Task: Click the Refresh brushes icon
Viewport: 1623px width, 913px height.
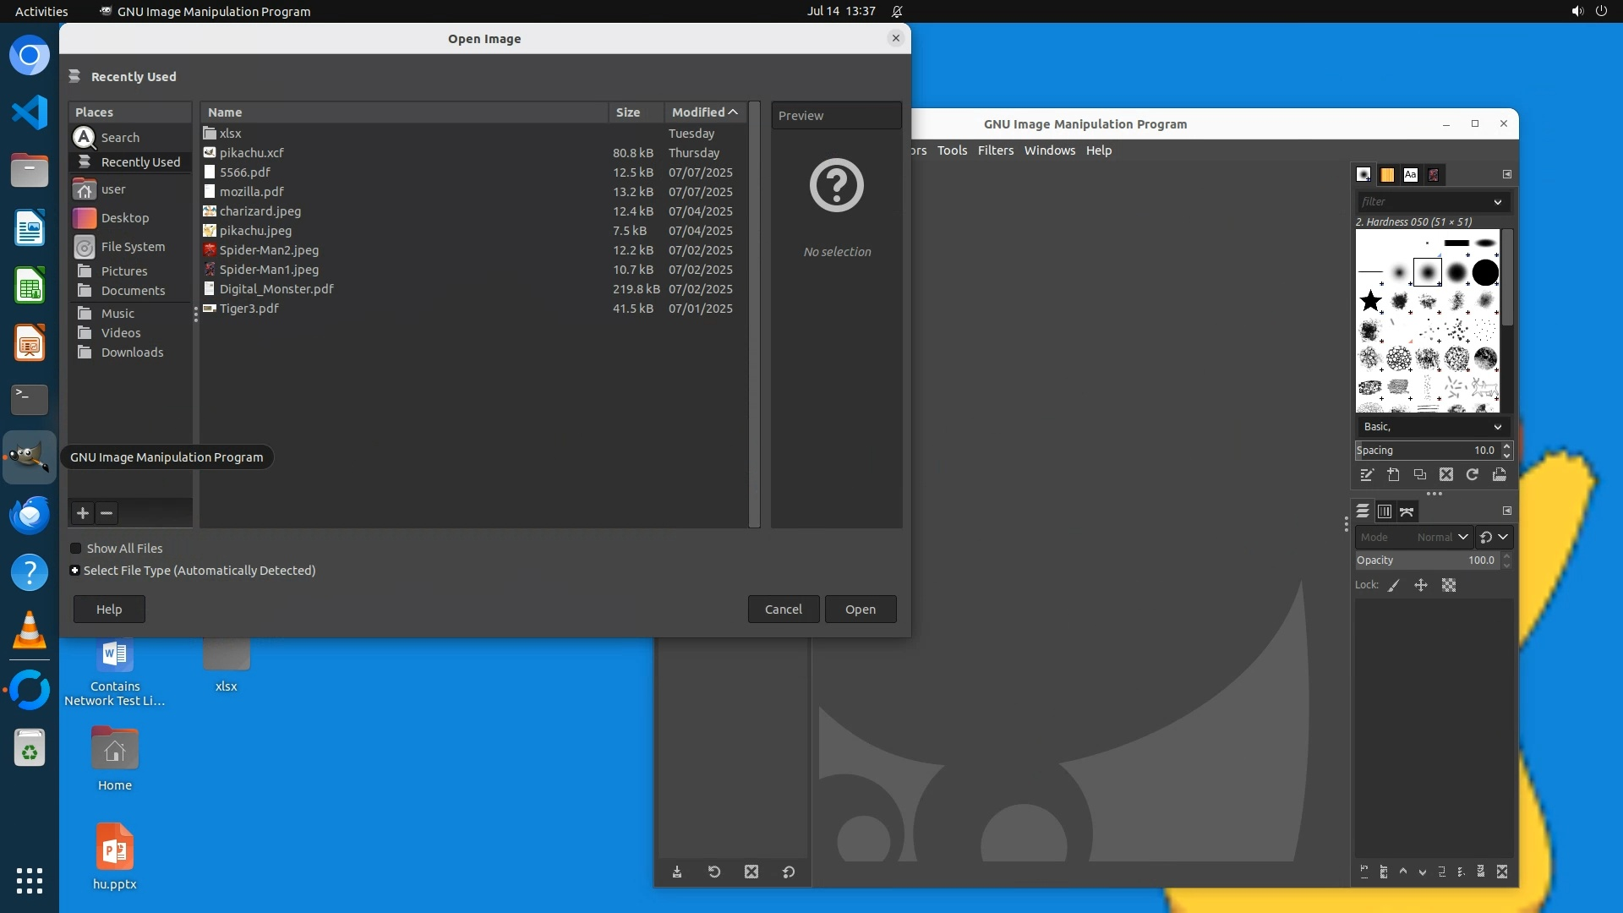Action: coord(1473,475)
